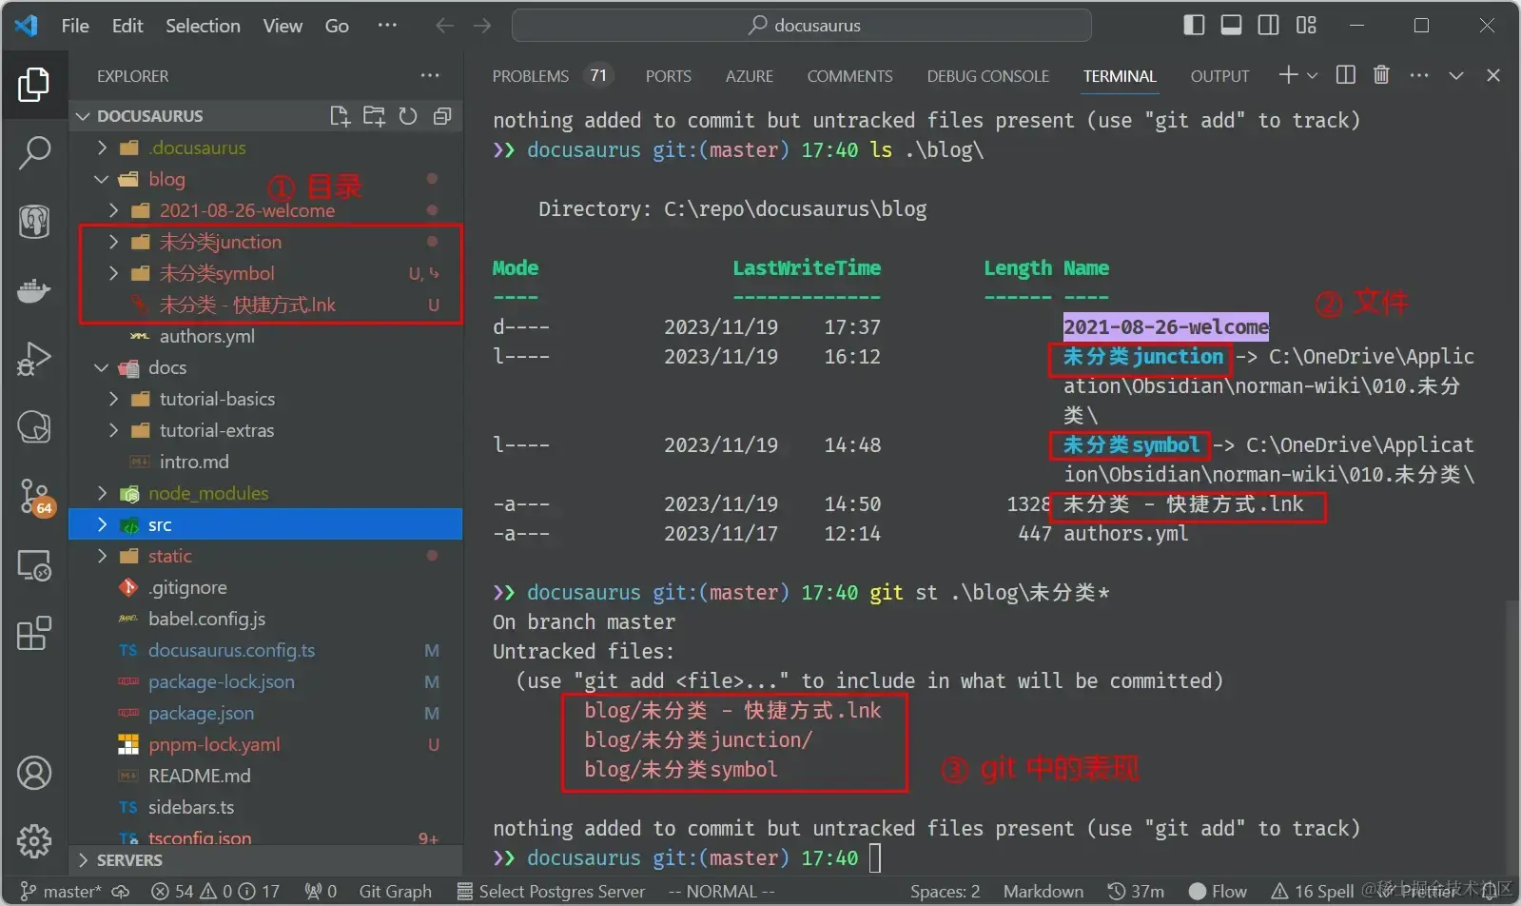Image resolution: width=1521 pixels, height=906 pixels.
Task: Go forward with navigation arrow
Action: (x=482, y=26)
